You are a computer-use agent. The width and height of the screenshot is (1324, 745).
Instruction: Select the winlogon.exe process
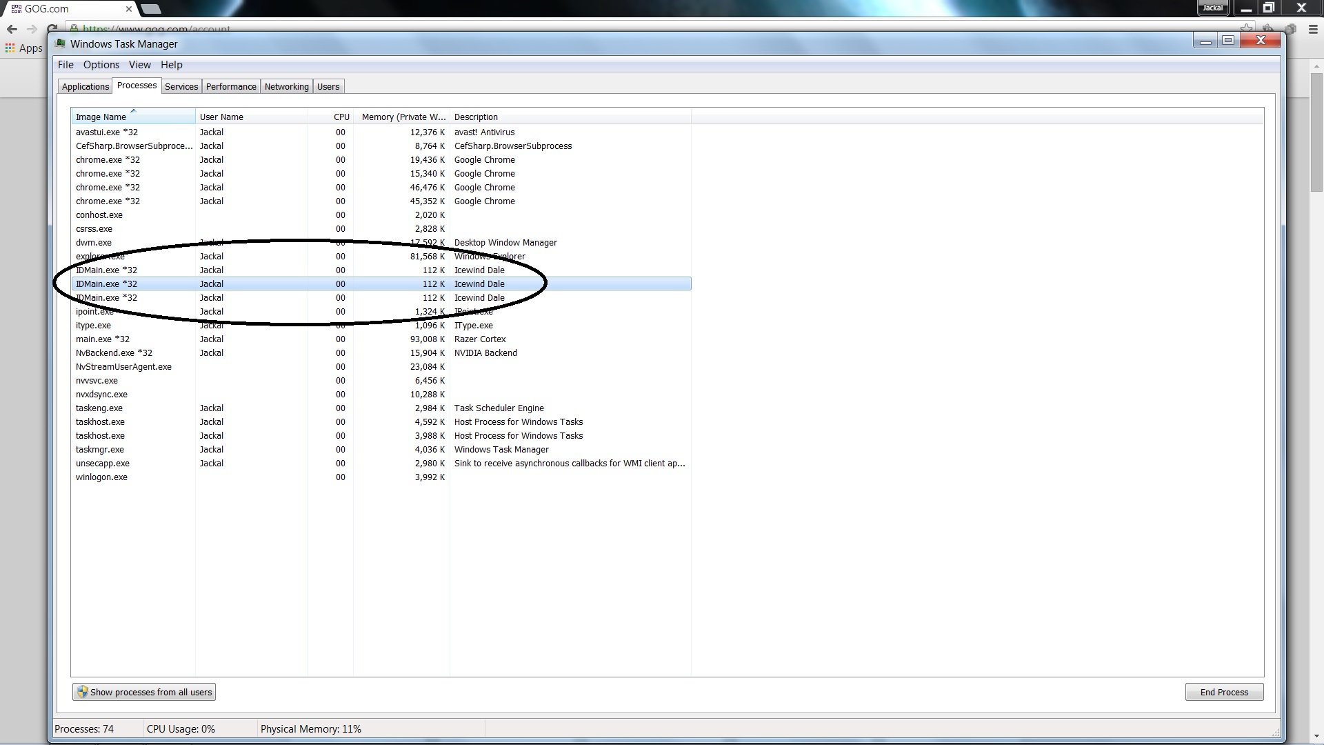[x=381, y=477]
